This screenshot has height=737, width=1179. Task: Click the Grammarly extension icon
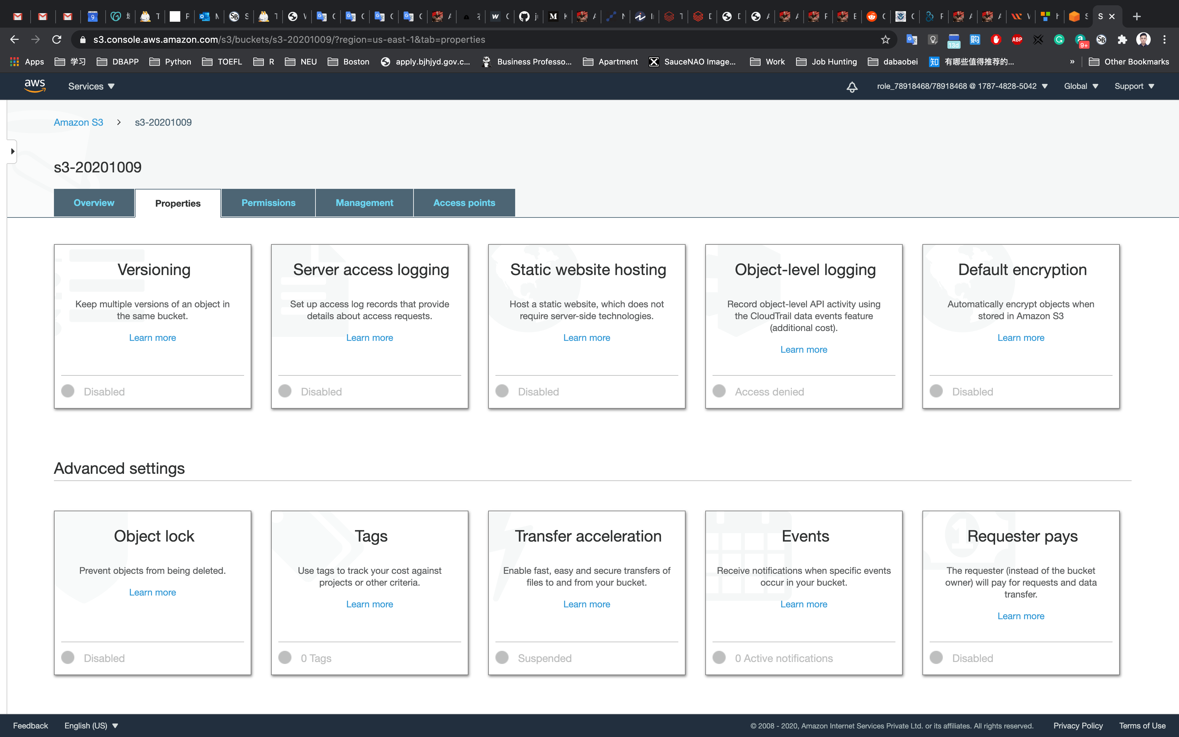pos(1059,39)
